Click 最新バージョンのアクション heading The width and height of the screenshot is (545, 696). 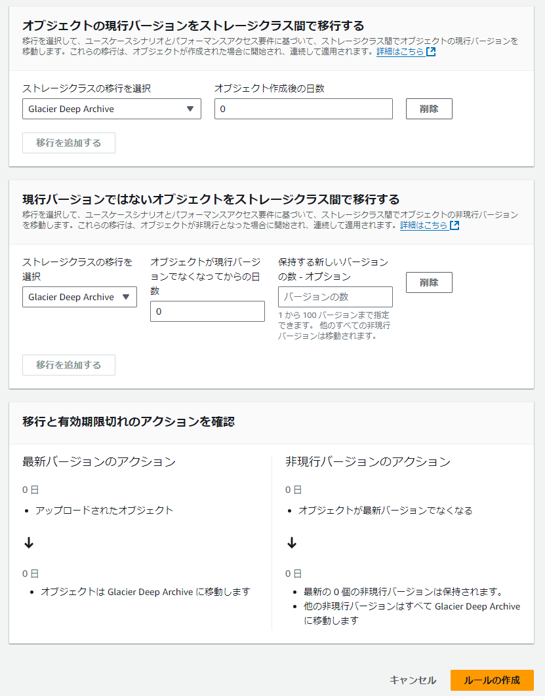(99, 461)
